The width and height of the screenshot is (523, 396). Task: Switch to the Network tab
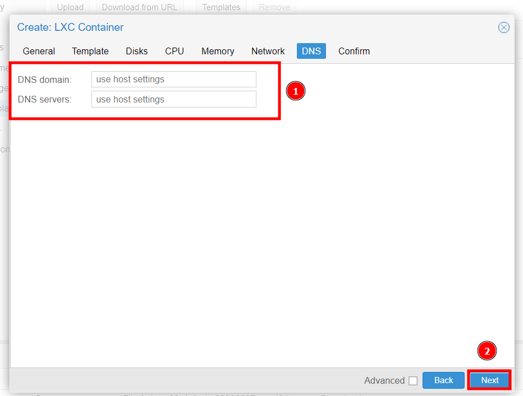(x=268, y=51)
